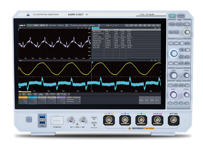Toggle Auto trigger mode button

tap(187, 24)
